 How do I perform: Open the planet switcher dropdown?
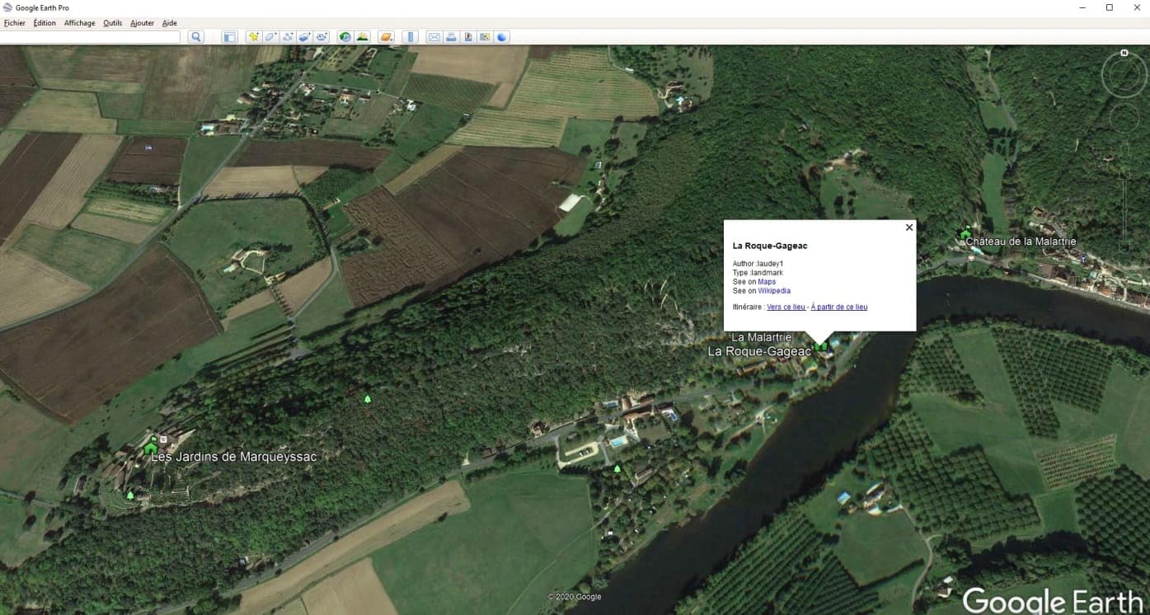point(386,37)
